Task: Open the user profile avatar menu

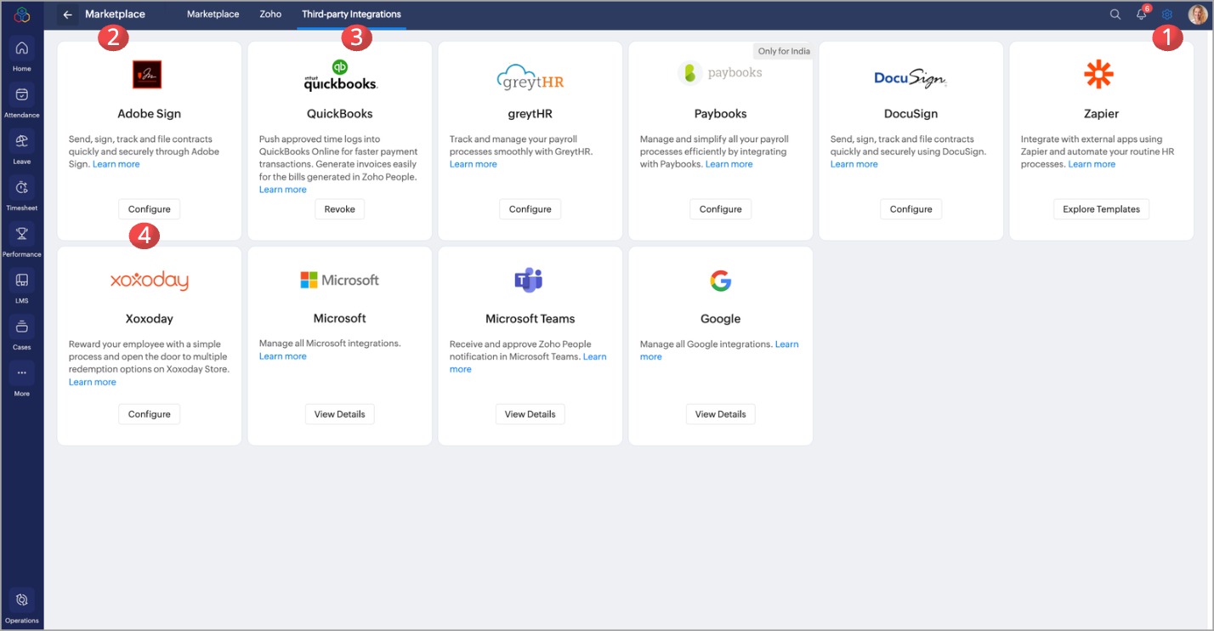Action: (x=1197, y=14)
